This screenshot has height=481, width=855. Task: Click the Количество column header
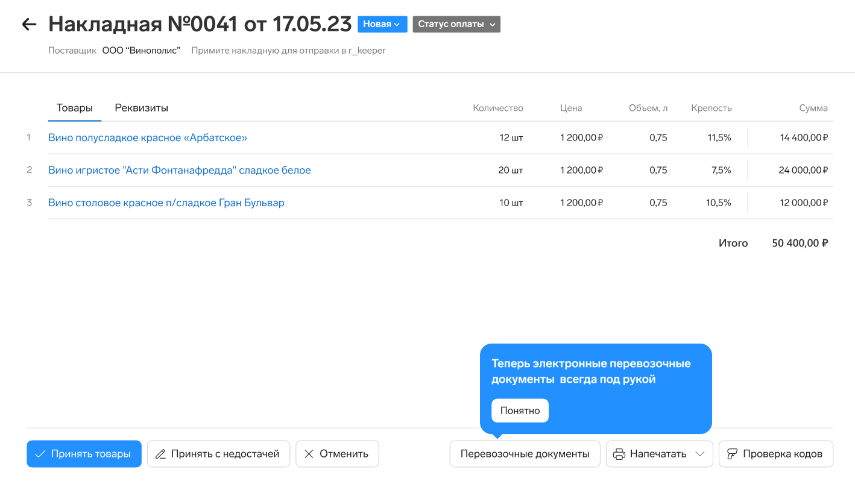tap(497, 108)
